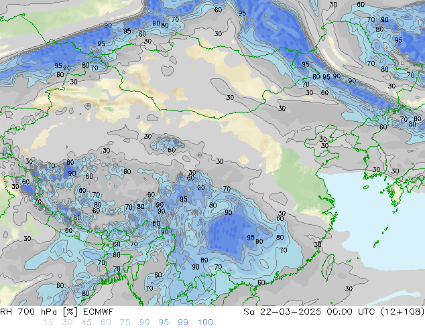Select legend value 30 in the color scale
The width and height of the screenshot is (425, 328).
(67, 323)
